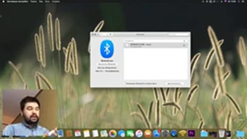Open Notes from the Dock

click(x=86, y=134)
